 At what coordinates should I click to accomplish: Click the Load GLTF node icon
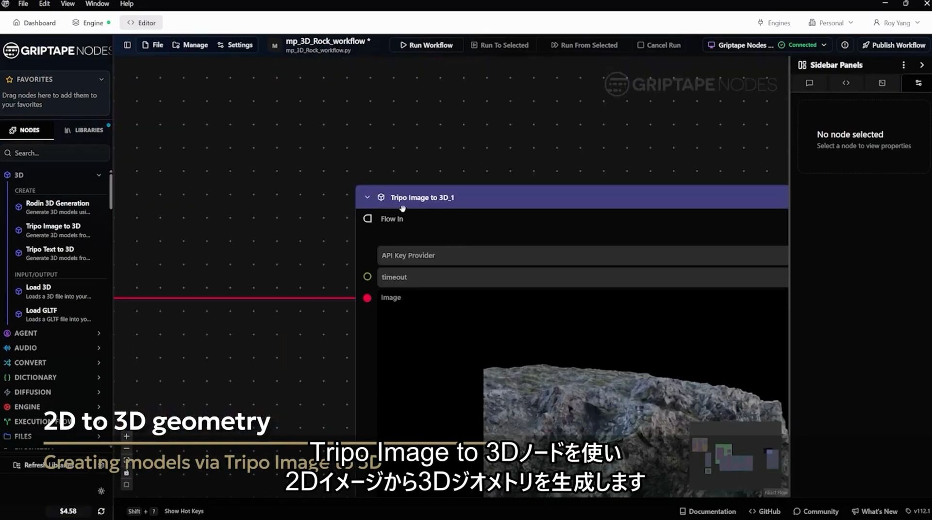pyautogui.click(x=18, y=314)
